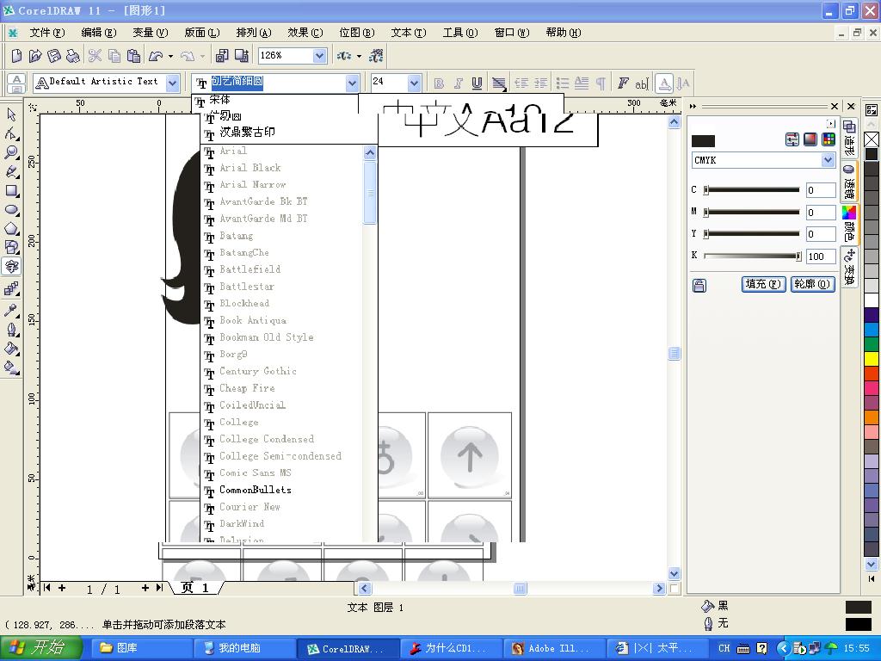Click the Undo arrow icon
This screenshot has width=881, height=661.
[156, 56]
